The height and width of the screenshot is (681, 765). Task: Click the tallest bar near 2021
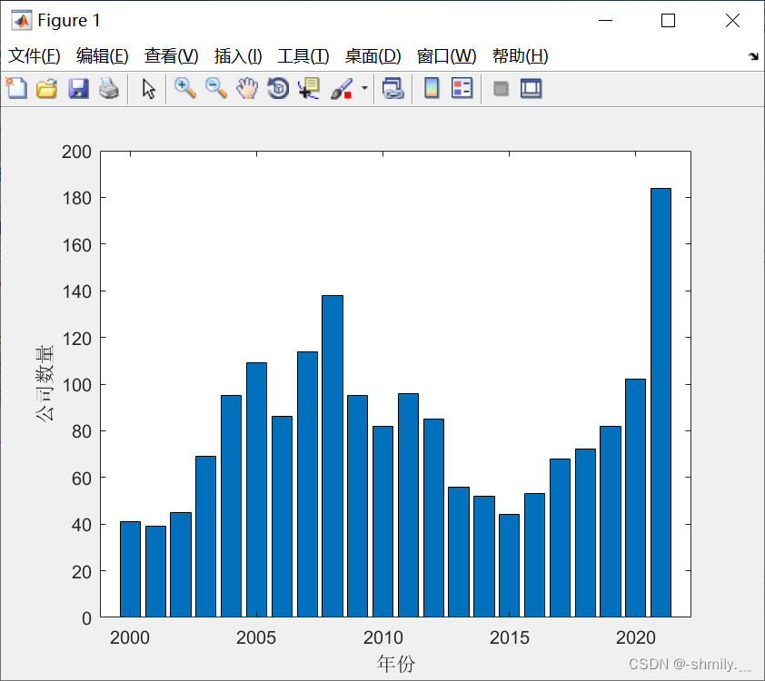click(x=659, y=400)
